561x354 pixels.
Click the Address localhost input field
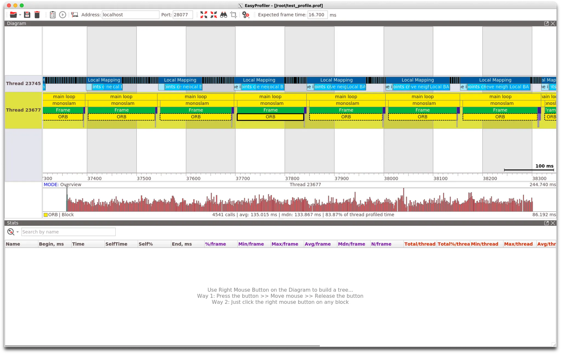tap(130, 15)
